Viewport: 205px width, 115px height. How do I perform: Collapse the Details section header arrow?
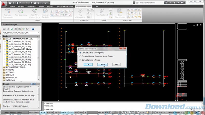pos(38,84)
